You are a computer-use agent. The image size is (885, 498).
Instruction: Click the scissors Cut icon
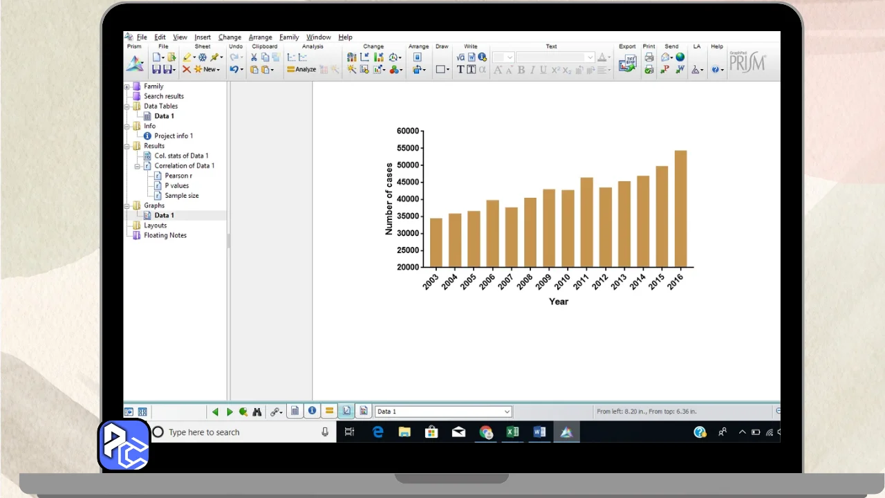point(254,57)
